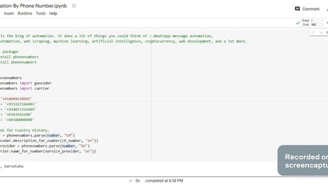Screen dimensions: 328x184
Task: Click the description_for_number(ch_number, "en") line
Action: [49, 141]
